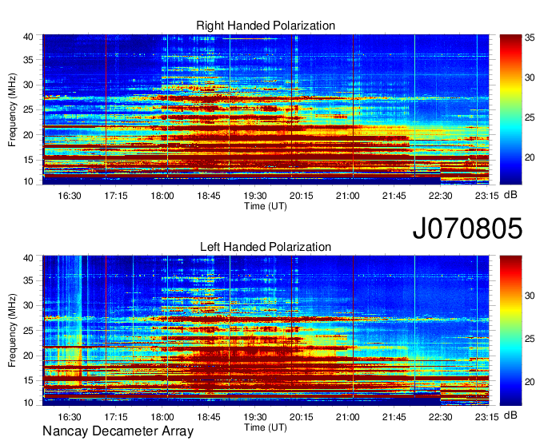Click the "Left Handed Polarization" plot title
Image resolution: width=544 pixels, height=441 pixels.
[x=266, y=247]
